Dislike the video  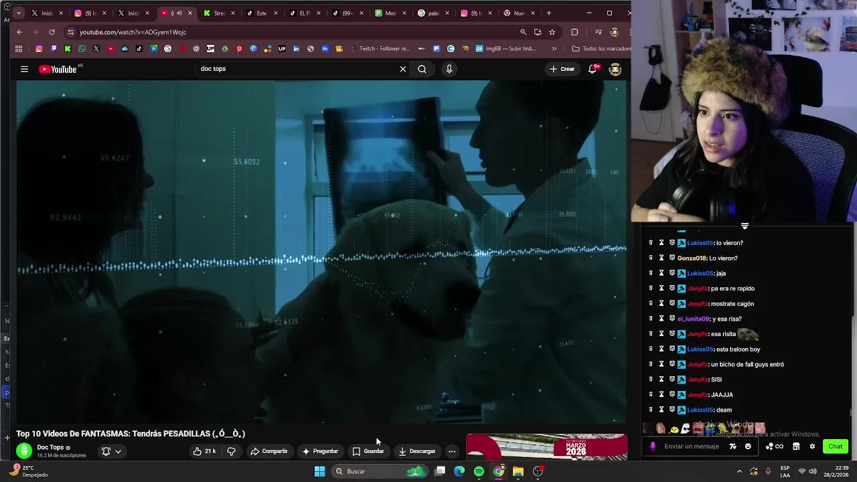click(231, 451)
